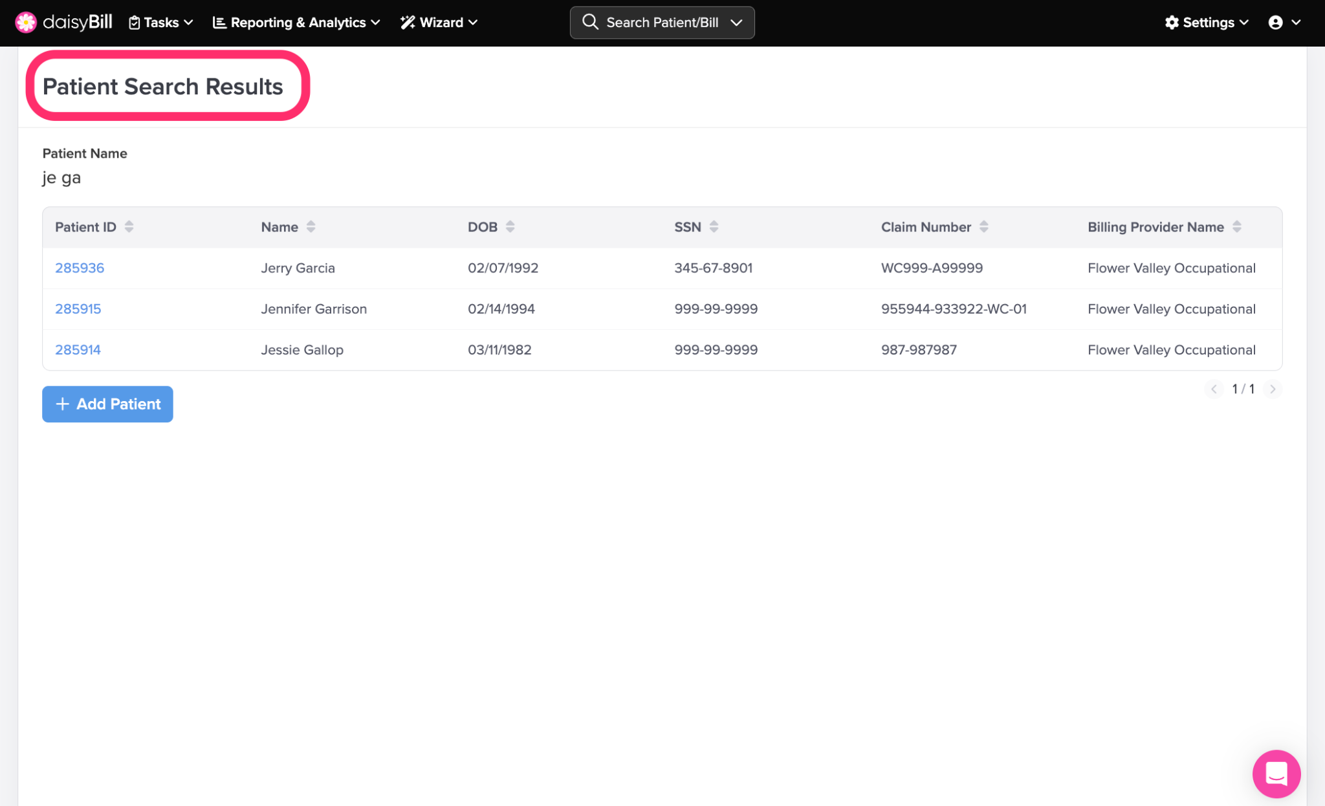This screenshot has height=806, width=1325.
Task: Sort by the DOB column arrows
Action: click(x=510, y=226)
